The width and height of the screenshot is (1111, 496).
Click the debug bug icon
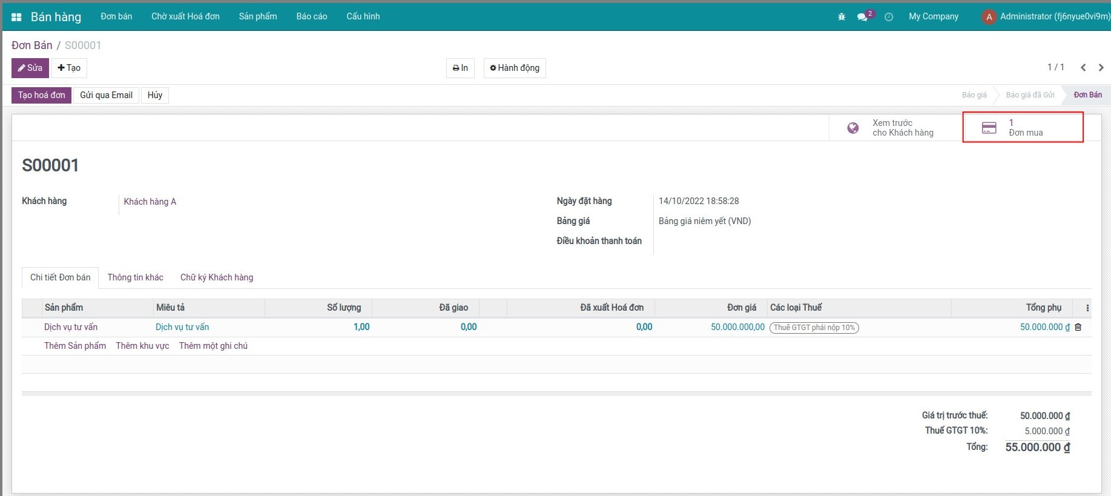(842, 17)
